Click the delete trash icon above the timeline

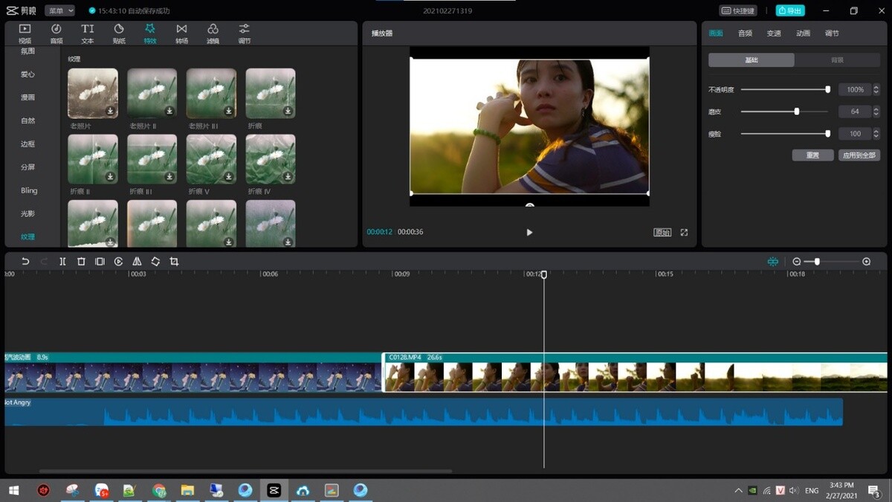point(81,262)
